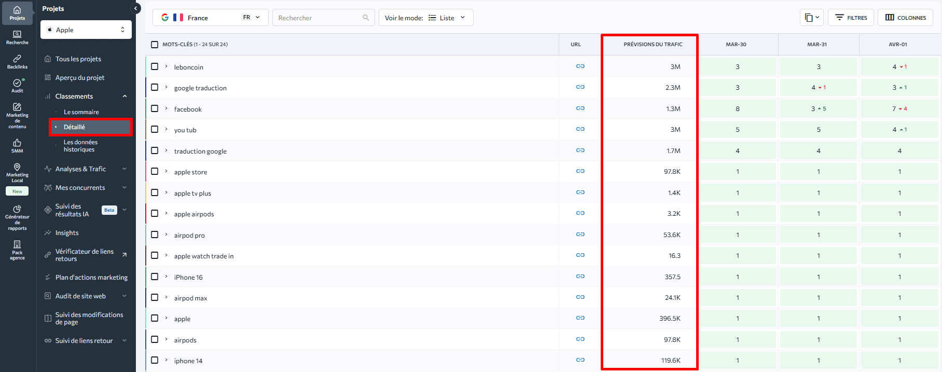Open URL link for iPhone 16 row
Viewport: 942px width, 372px height.
(580, 277)
